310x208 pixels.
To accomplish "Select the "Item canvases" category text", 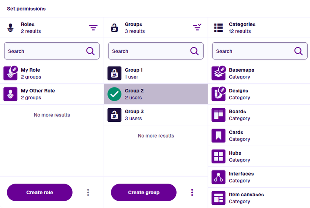I will (x=246, y=195).
